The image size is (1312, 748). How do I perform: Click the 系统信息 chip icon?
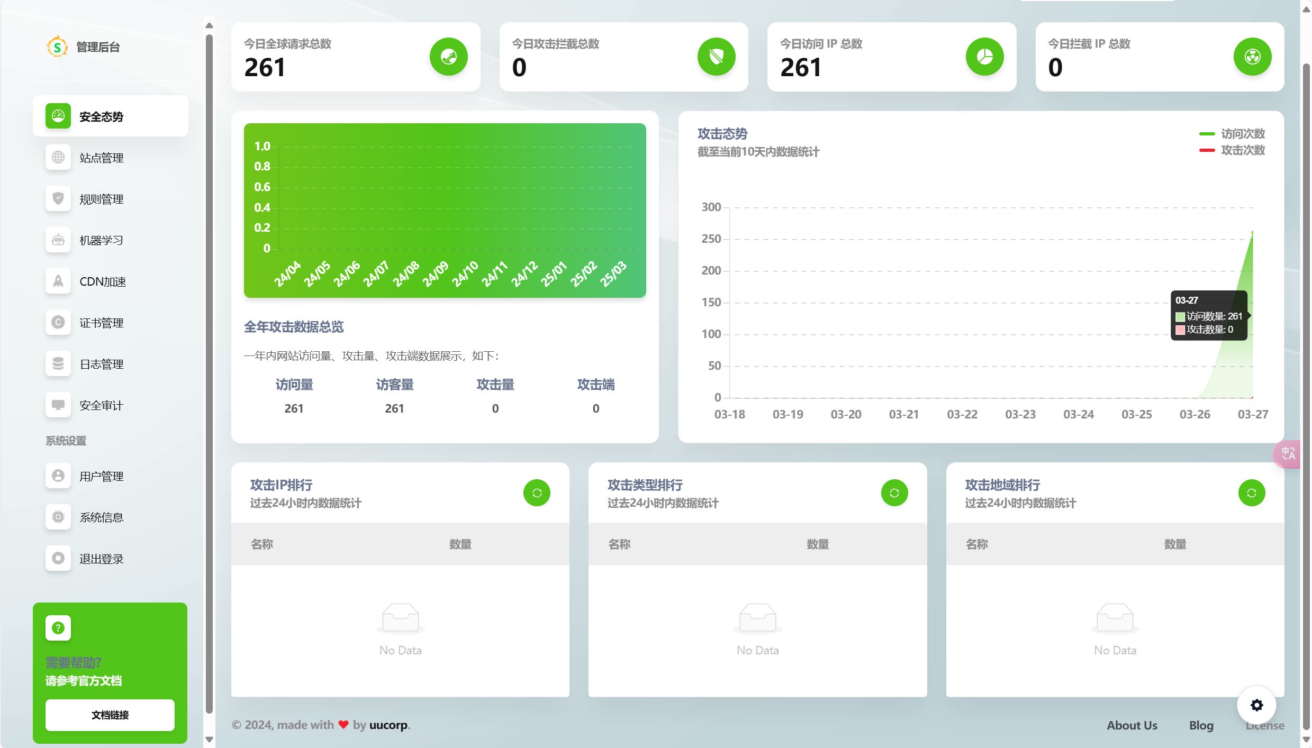point(58,517)
